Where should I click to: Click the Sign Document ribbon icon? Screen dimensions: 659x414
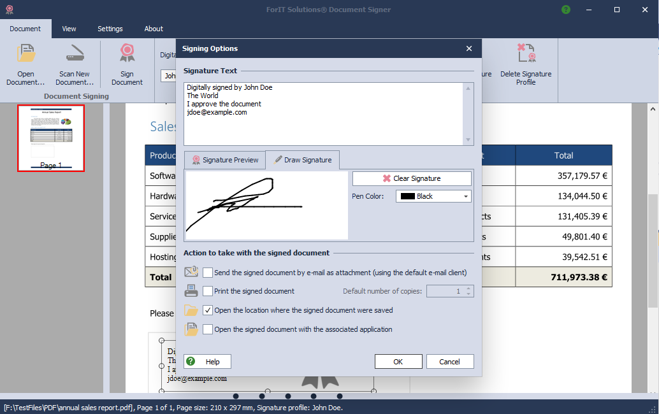click(127, 55)
